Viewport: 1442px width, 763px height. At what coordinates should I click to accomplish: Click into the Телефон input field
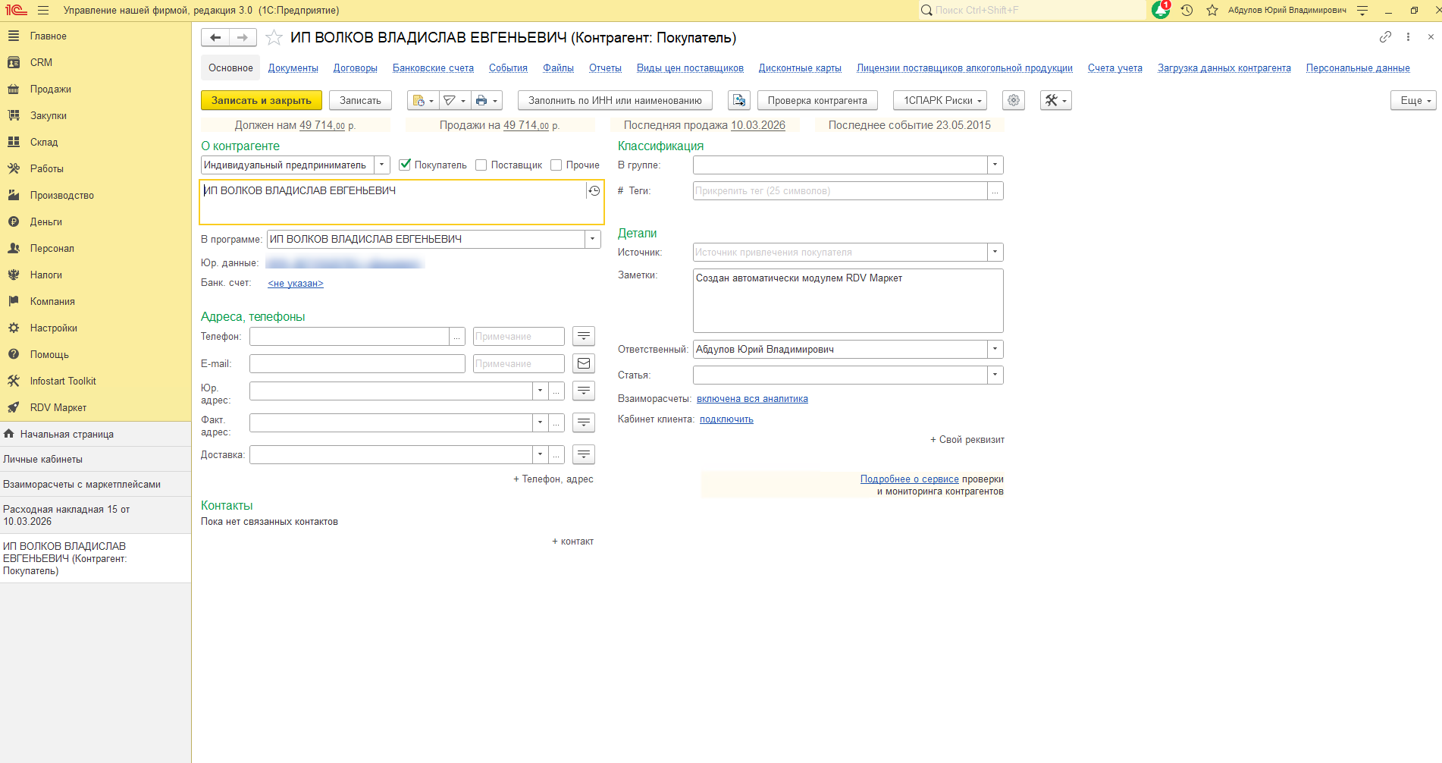(x=349, y=337)
